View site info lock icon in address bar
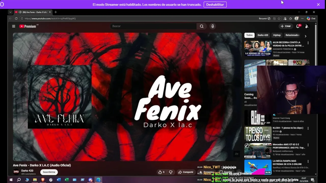326x183 pixels. [22, 19]
